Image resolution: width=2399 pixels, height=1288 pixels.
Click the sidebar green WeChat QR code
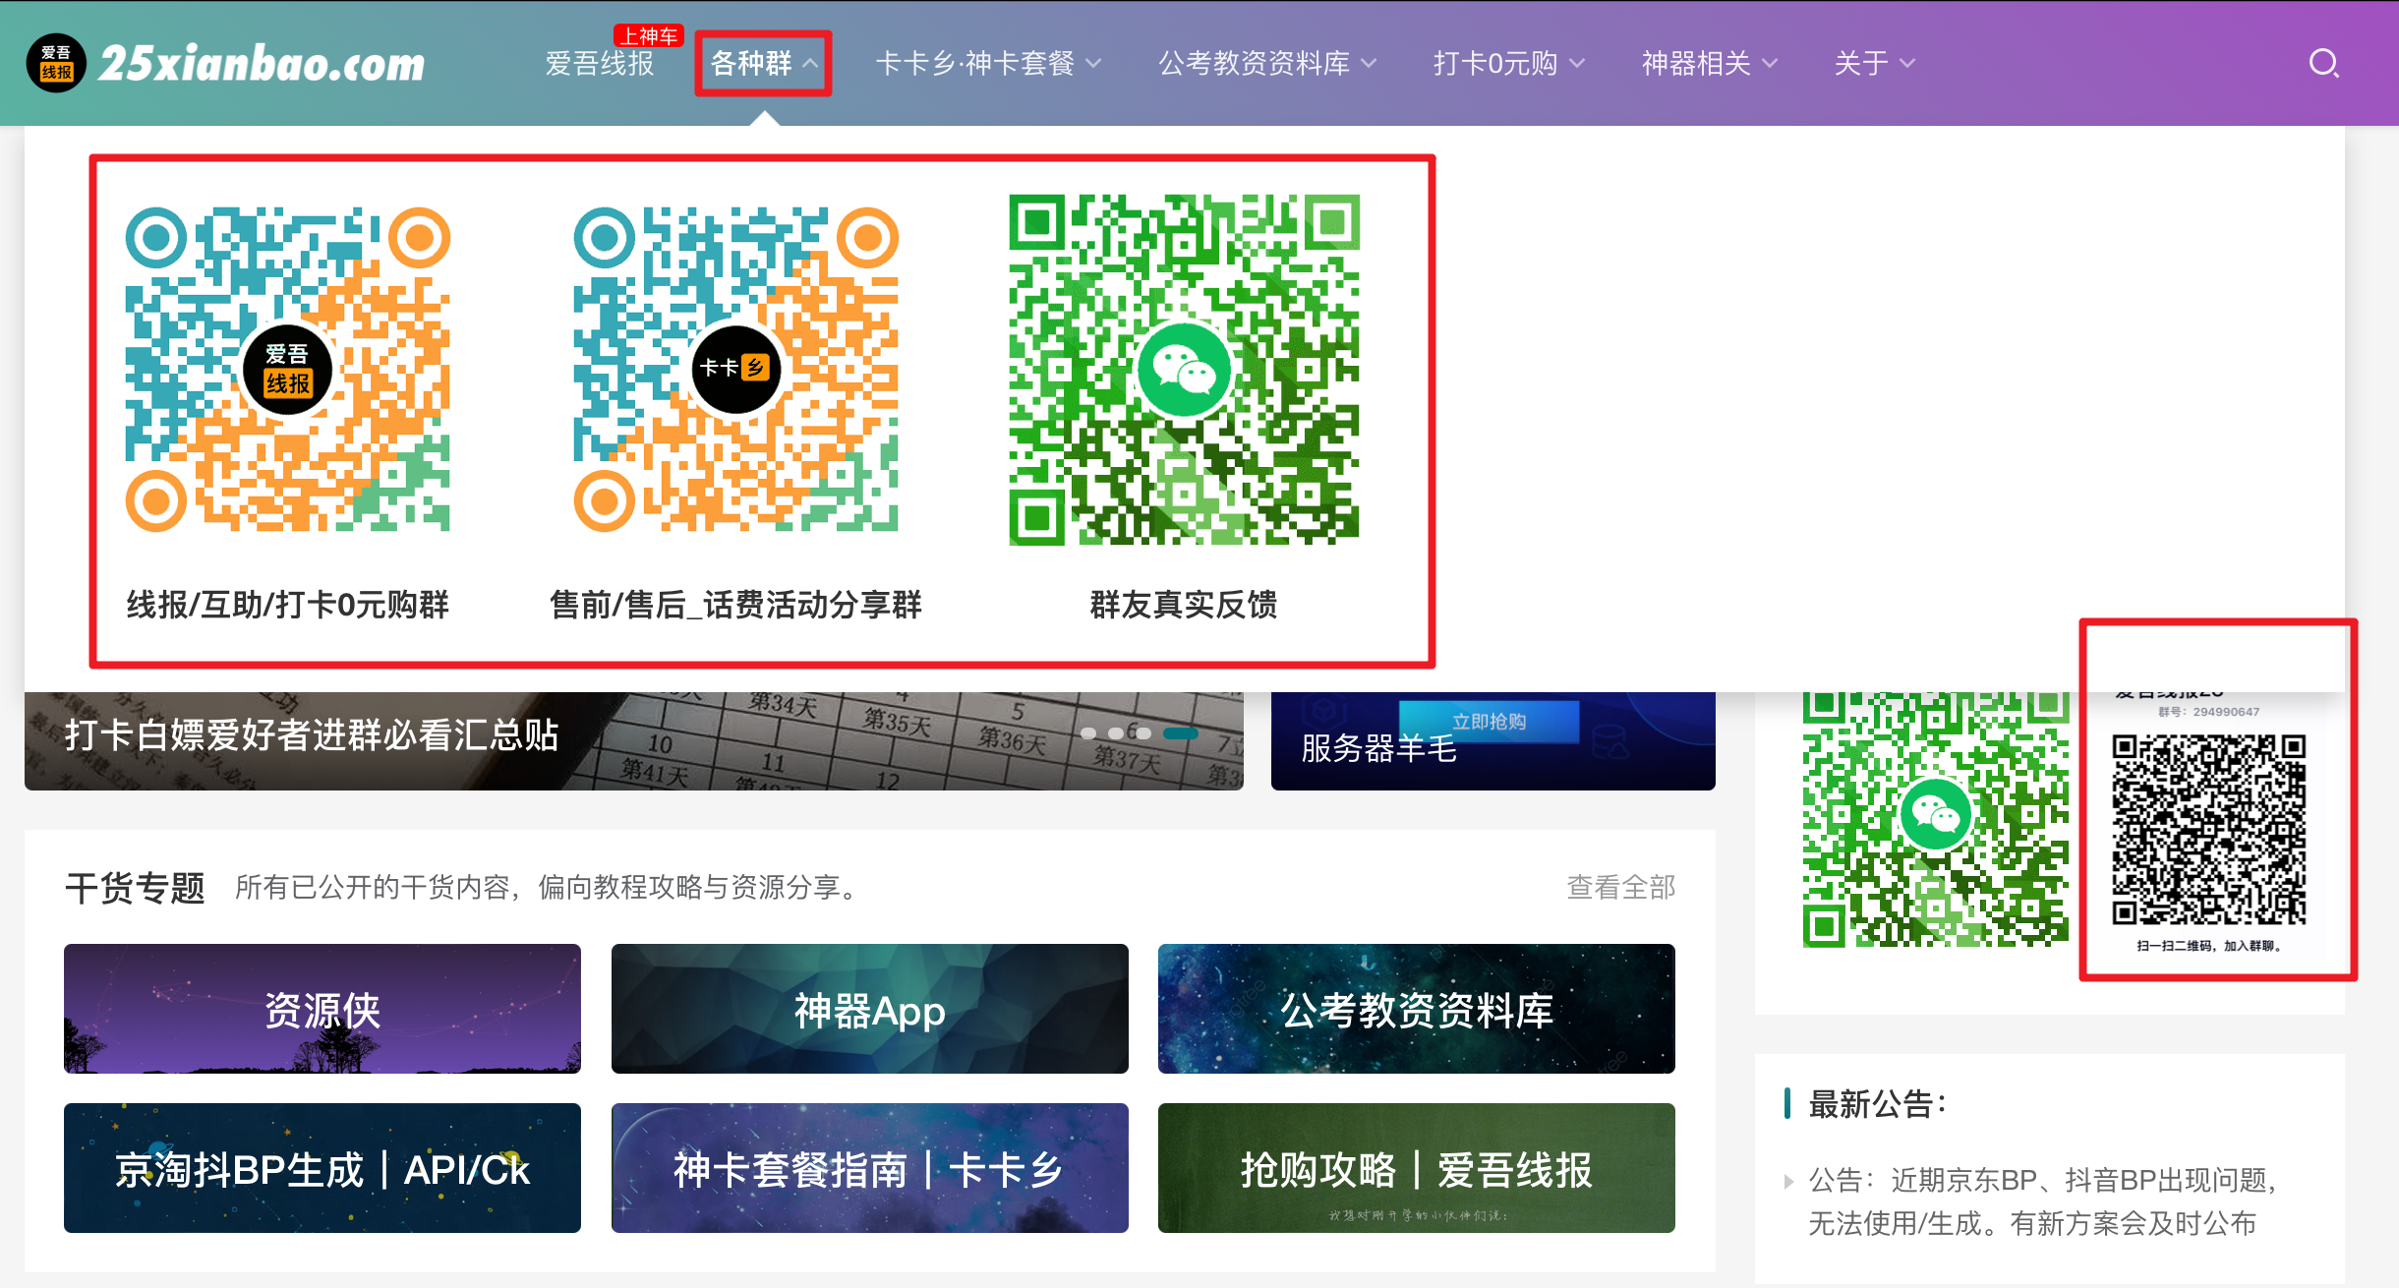[x=1935, y=819]
